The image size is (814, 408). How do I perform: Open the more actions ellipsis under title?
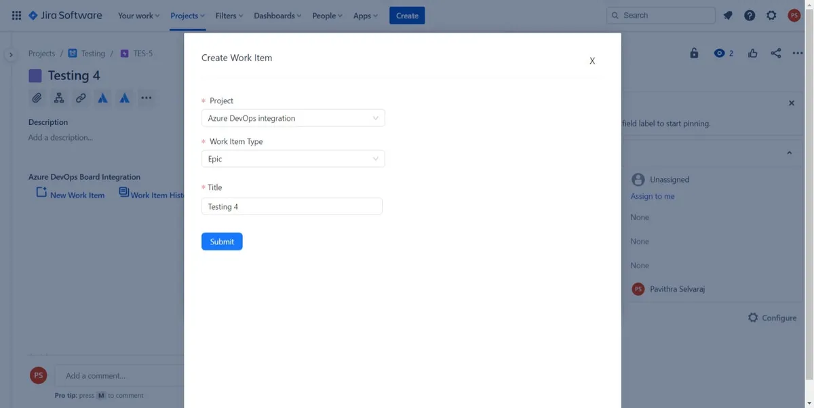pyautogui.click(x=146, y=98)
